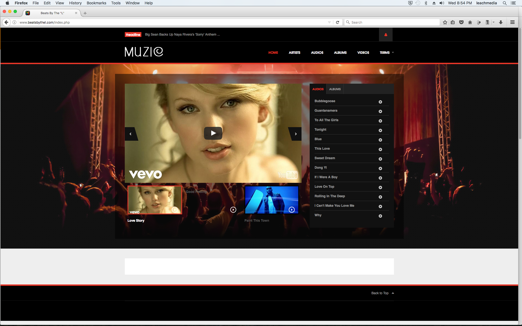Select Paint This Town video thumbnail
This screenshot has width=522, height=326.
click(x=271, y=200)
